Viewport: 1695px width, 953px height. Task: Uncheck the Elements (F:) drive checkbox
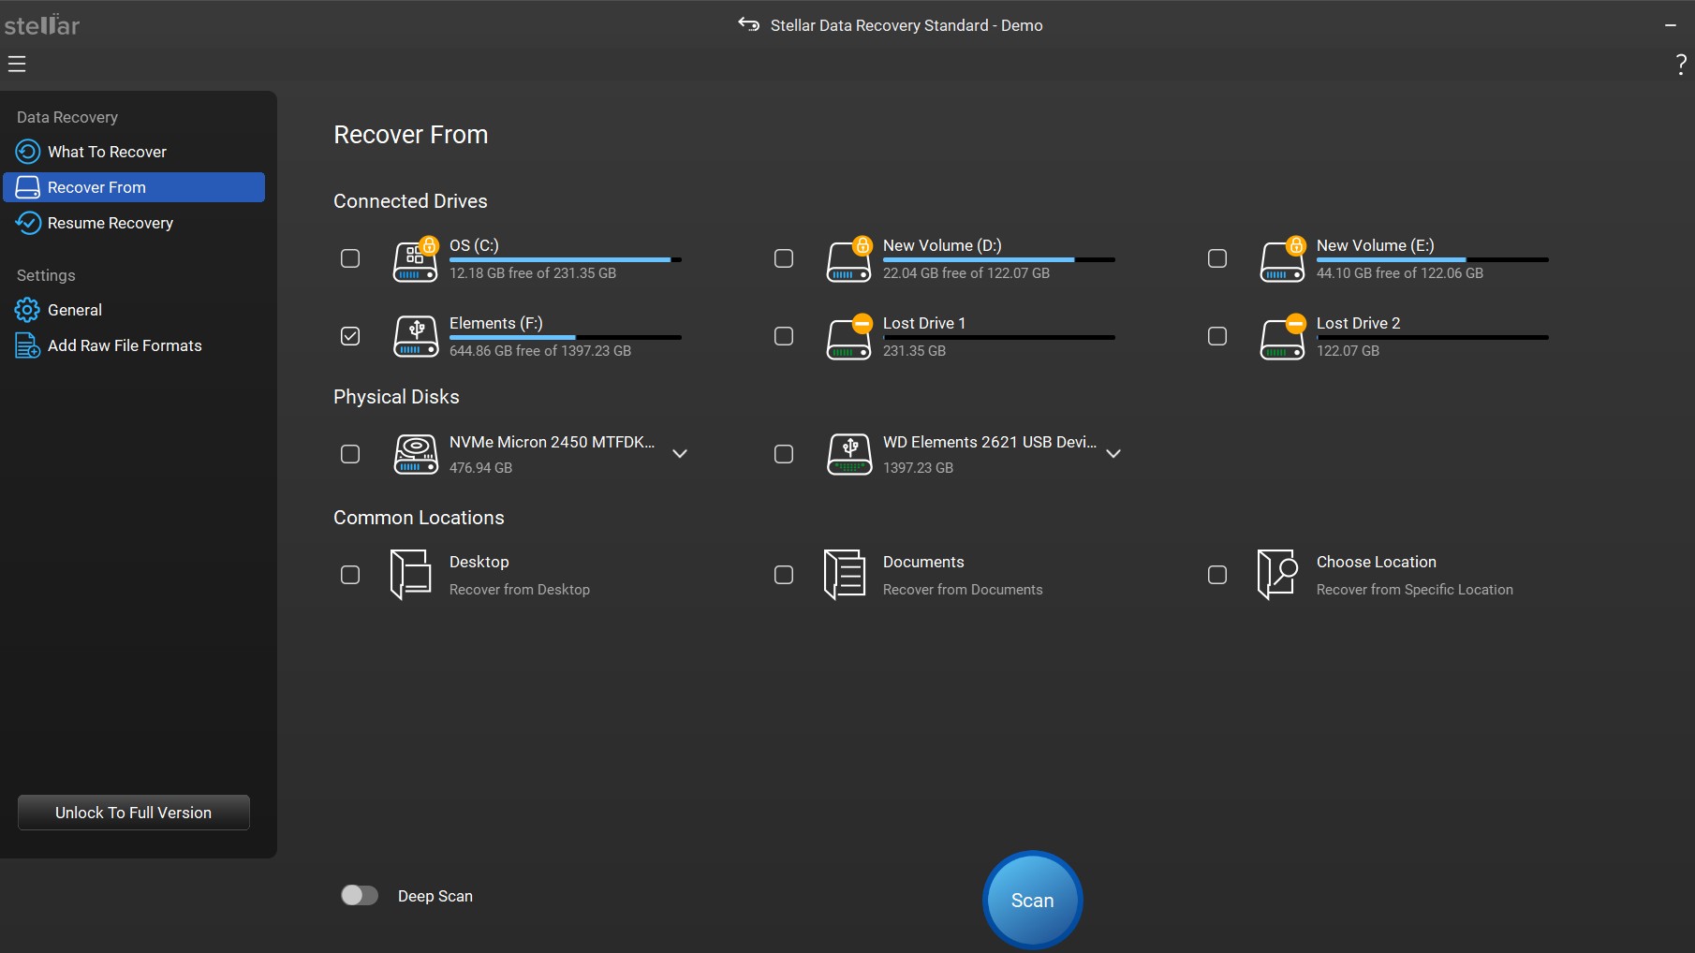click(349, 336)
